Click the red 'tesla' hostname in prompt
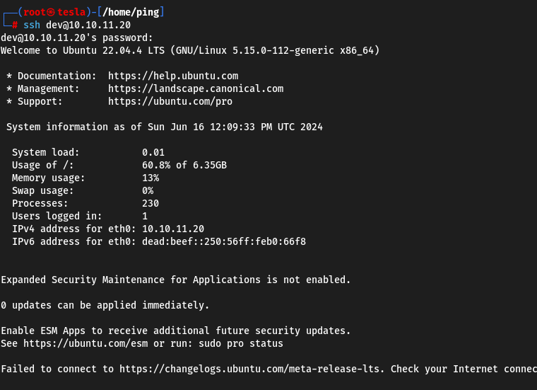 point(71,12)
